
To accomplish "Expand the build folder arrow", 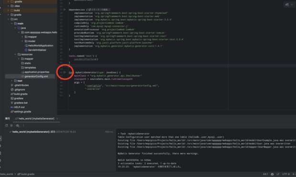I will pos(8,10).
